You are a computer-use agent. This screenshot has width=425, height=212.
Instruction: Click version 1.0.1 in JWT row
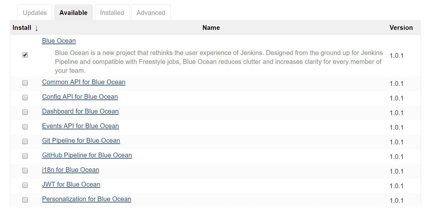coord(397,186)
